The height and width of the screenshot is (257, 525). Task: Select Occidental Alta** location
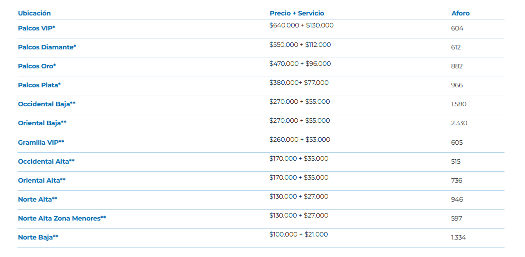click(x=46, y=162)
